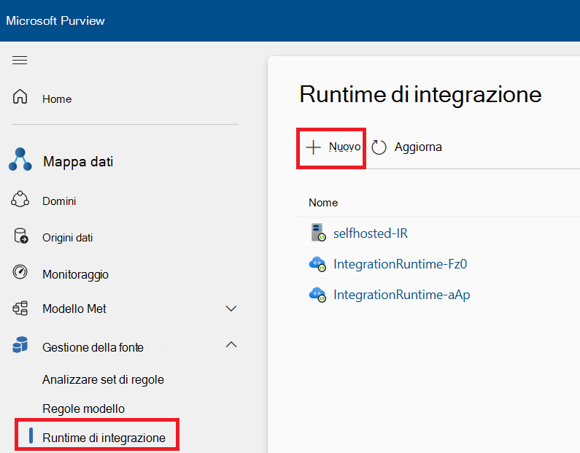The width and height of the screenshot is (580, 453).
Task: Click the Modello Met icon
Action: tap(20, 308)
